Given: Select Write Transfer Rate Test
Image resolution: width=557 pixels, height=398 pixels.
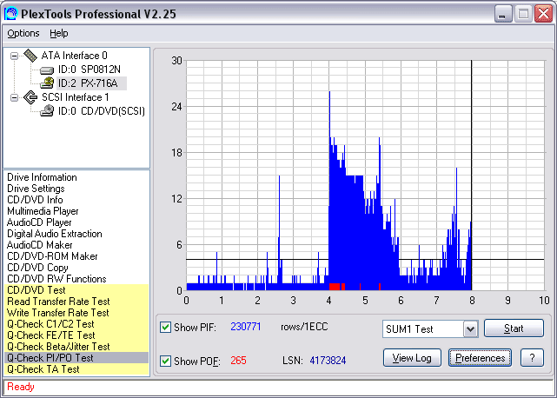Looking at the screenshot, I should coord(76,313).
